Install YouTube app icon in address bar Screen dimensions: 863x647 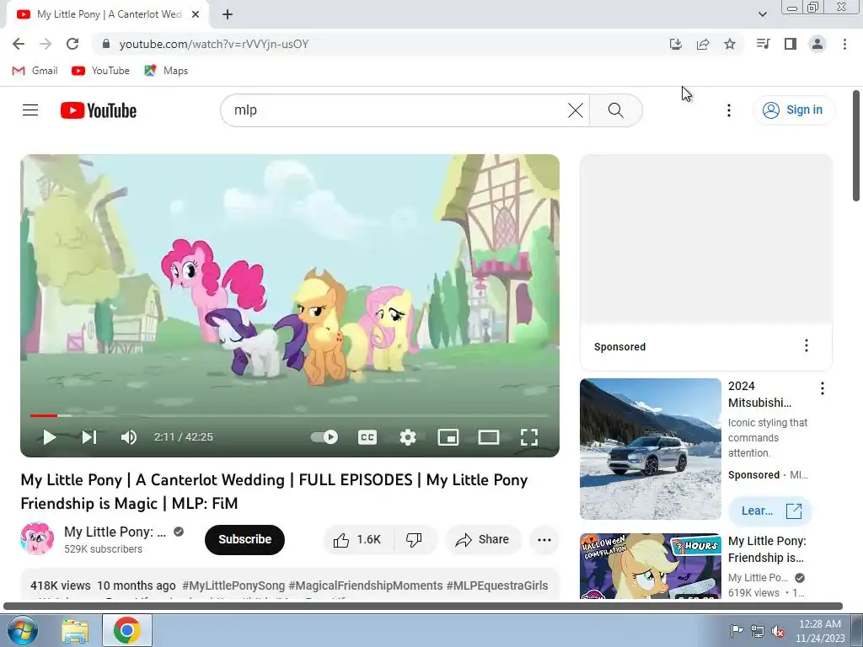675,44
